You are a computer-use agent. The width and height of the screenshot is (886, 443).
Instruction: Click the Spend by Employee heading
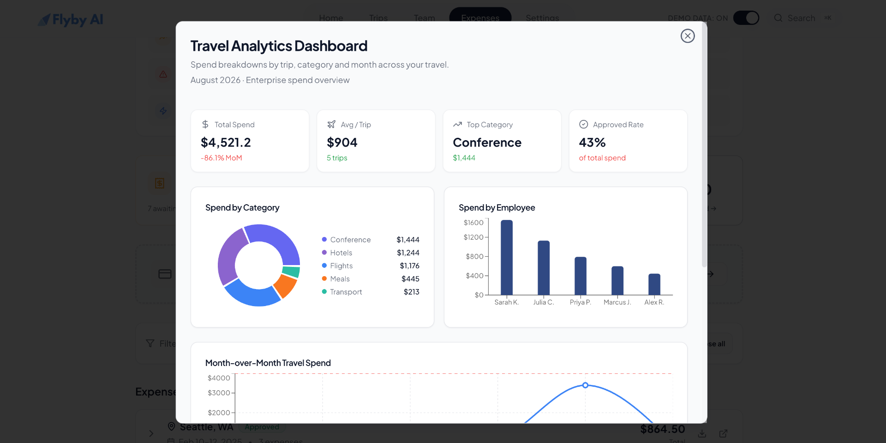(497, 207)
